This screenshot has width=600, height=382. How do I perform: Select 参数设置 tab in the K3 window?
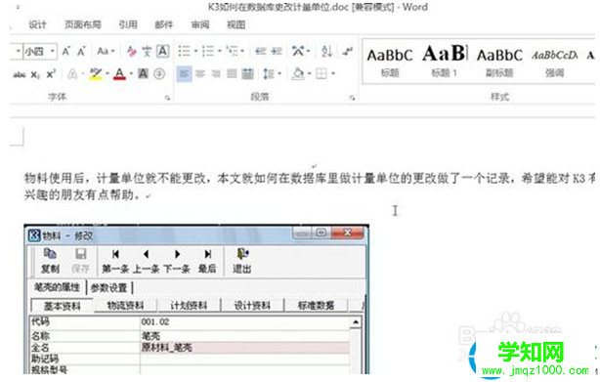point(109,288)
